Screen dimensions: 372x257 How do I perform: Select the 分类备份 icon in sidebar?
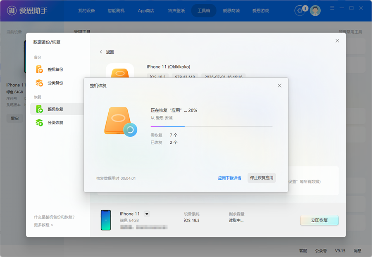[x=39, y=83]
